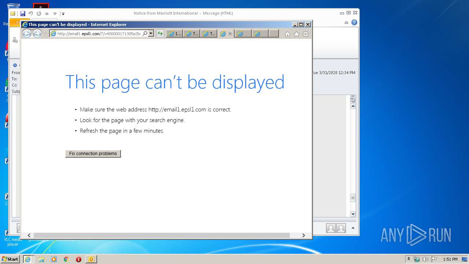Viewport: 469px width, 264px height.
Task: Open Favorites star icon
Action: [x=296, y=34]
